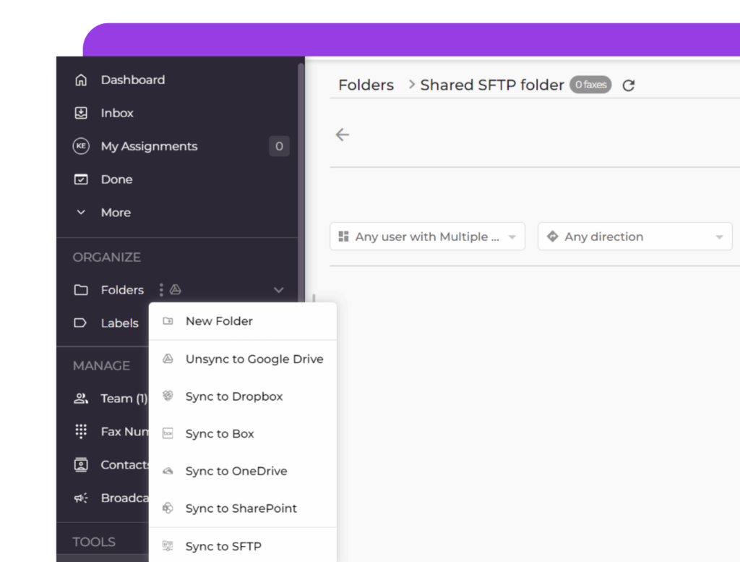
Task: Click the Broadcast megaphone icon
Action: coord(82,498)
